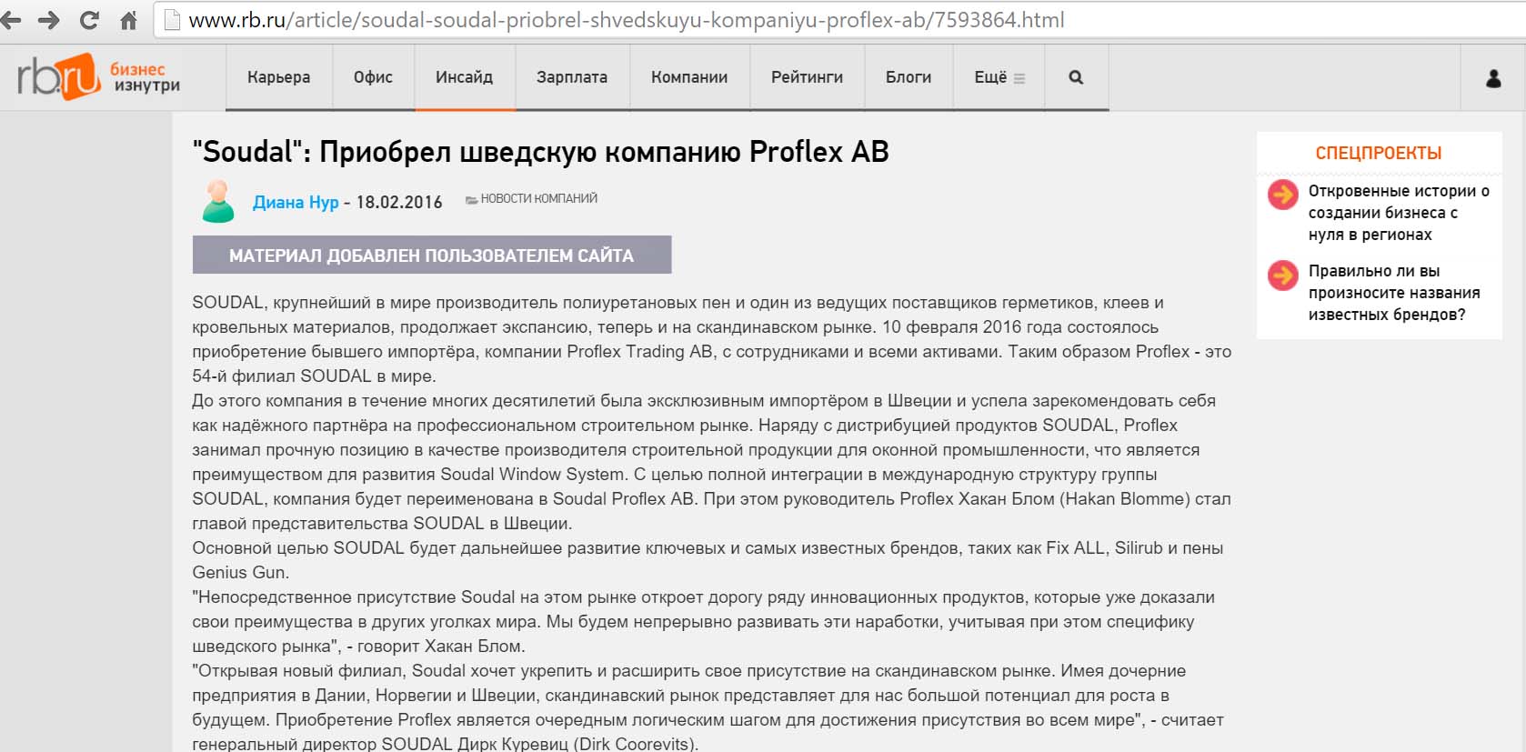Open the user profile icon in header
The width and height of the screenshot is (1526, 752).
[1493, 78]
